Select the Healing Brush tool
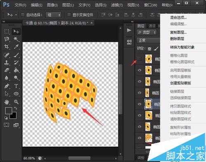The image size is (206, 162). click(x=7, y=55)
